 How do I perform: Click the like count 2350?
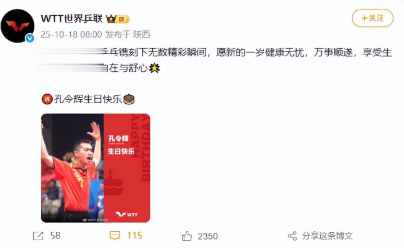pyautogui.click(x=208, y=236)
